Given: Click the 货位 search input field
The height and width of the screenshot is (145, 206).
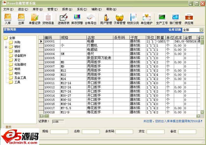Looking at the screenshot, I should click(156, 132).
